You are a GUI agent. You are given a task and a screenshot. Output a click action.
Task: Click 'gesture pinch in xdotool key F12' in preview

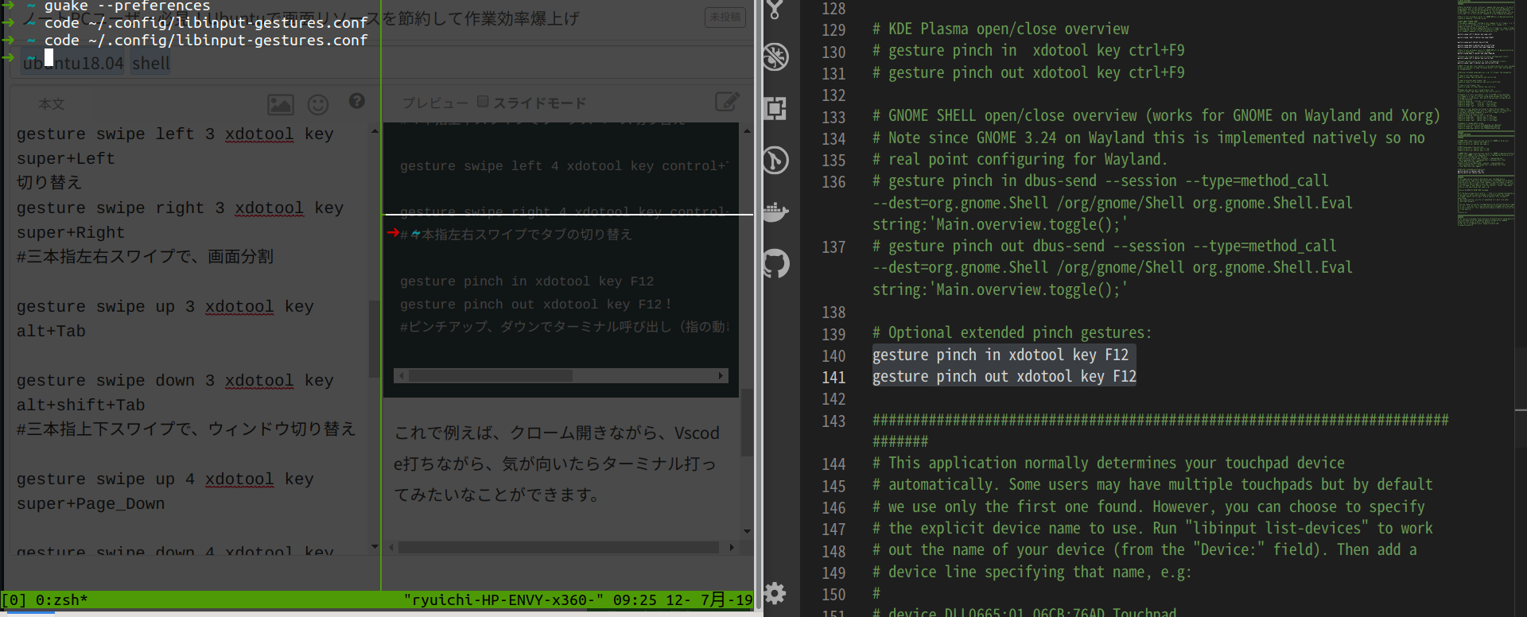[526, 281]
